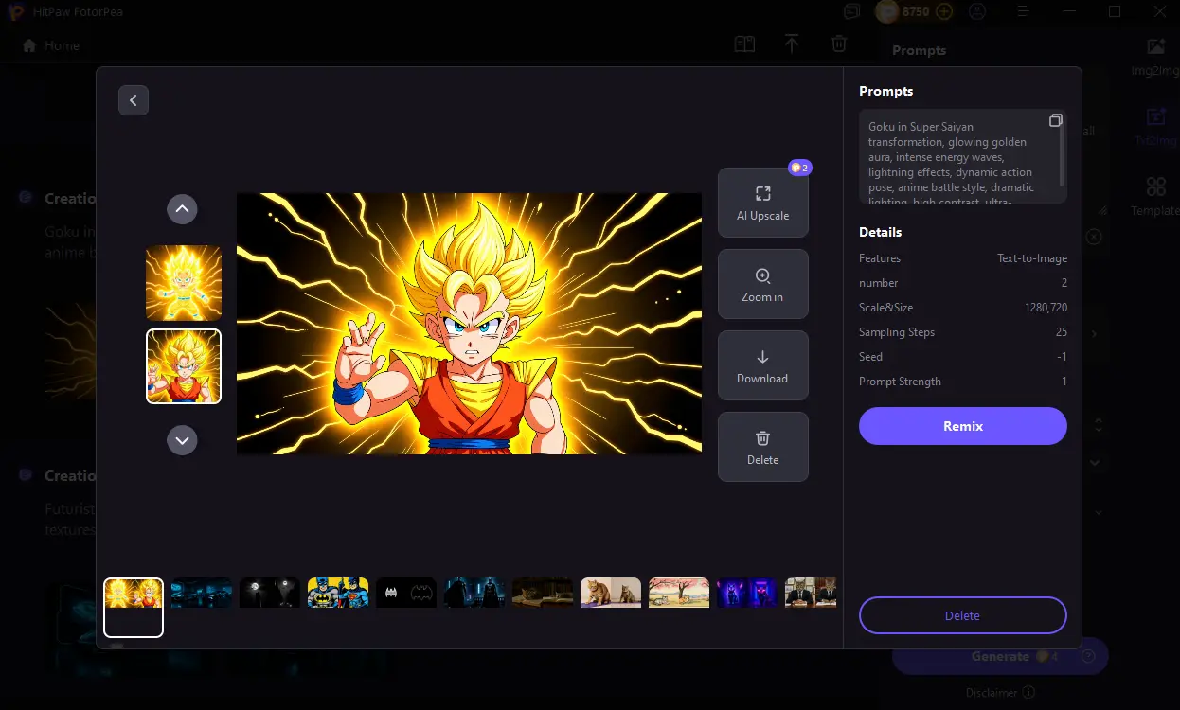Click the AI Upscale tool
The image size is (1180, 710).
762,202
